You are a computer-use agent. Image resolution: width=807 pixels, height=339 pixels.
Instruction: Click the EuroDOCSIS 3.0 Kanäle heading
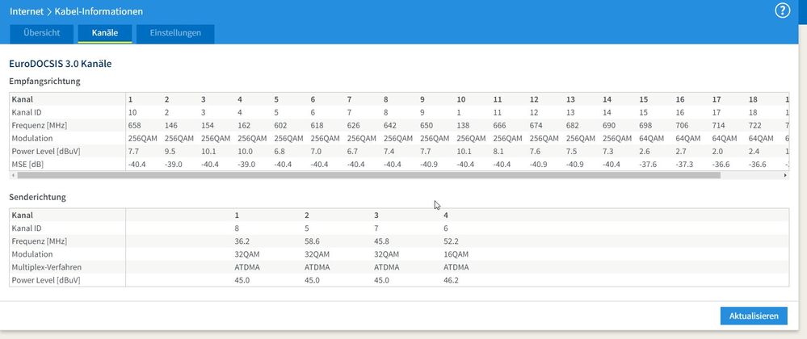[x=61, y=64]
